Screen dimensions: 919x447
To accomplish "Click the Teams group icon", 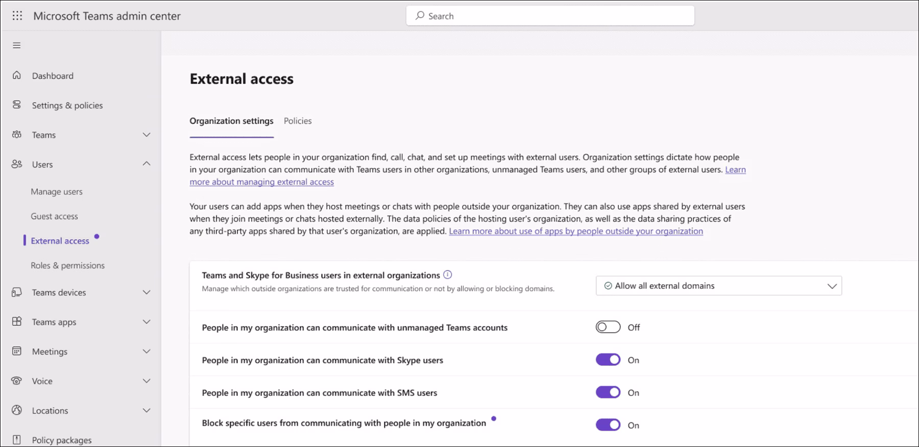I will (17, 135).
